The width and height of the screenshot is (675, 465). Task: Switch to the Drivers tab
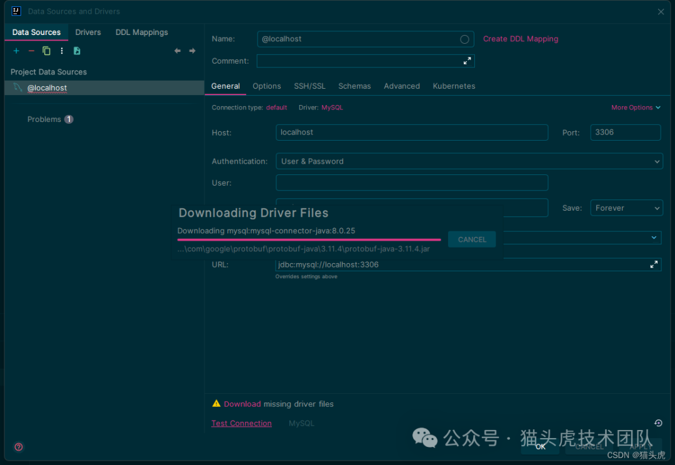(x=88, y=32)
